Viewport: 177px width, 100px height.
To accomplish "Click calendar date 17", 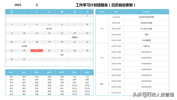I will [x=24, y=42].
